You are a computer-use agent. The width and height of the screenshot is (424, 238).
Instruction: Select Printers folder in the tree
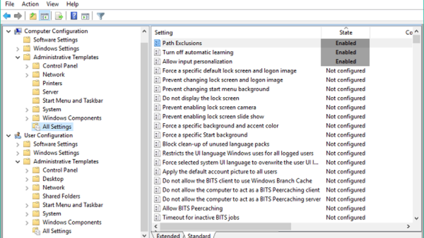[52, 83]
